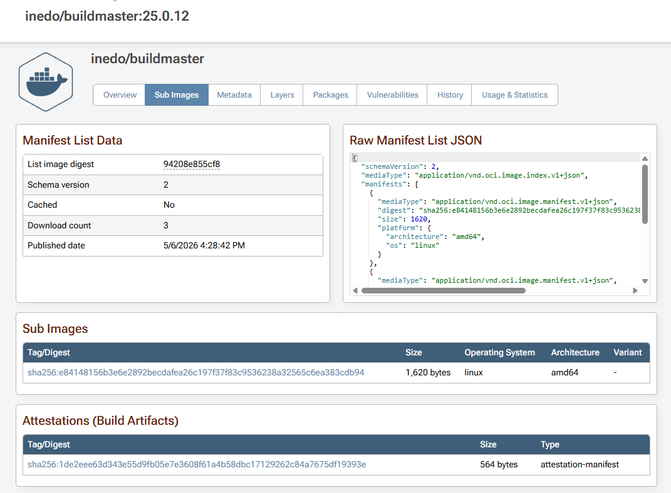Click the 94208e855cf8 list image digest

[x=191, y=165]
